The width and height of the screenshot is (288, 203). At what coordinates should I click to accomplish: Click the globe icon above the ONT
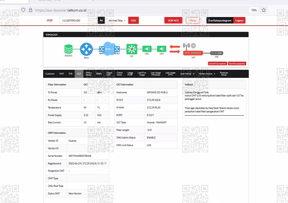tap(193, 45)
